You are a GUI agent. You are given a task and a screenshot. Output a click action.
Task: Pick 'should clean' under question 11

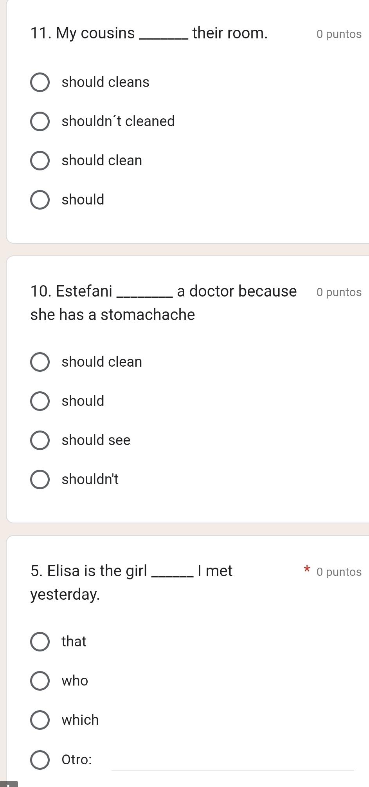click(x=40, y=161)
